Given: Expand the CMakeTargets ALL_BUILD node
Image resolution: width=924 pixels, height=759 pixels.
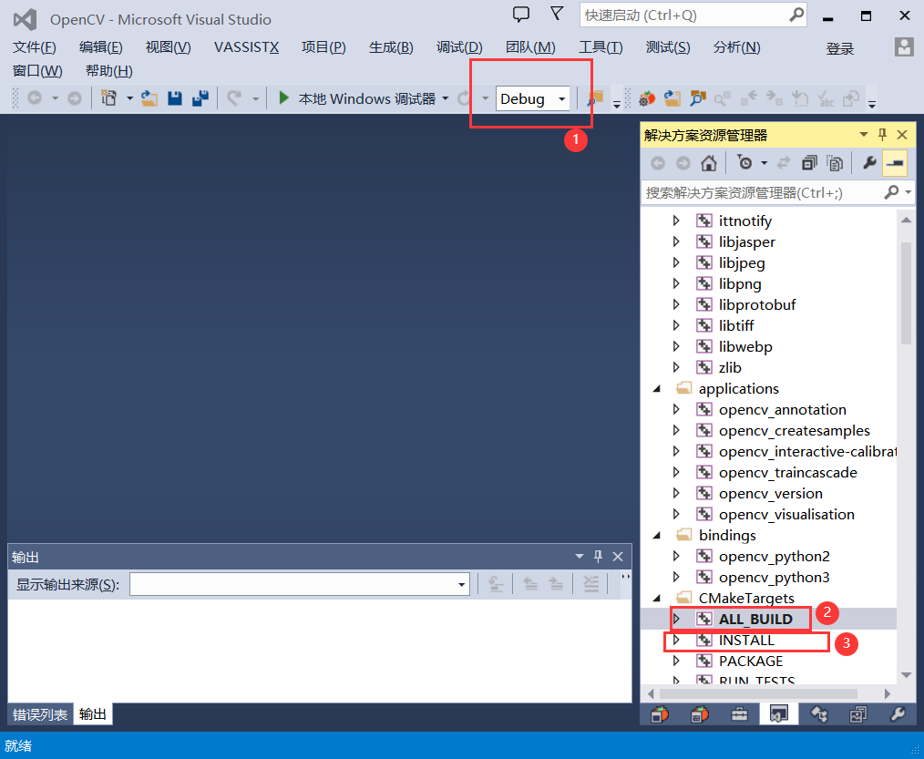Looking at the screenshot, I should [678, 618].
